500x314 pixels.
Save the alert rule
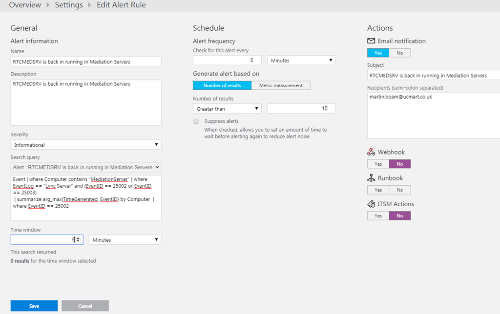click(34, 306)
